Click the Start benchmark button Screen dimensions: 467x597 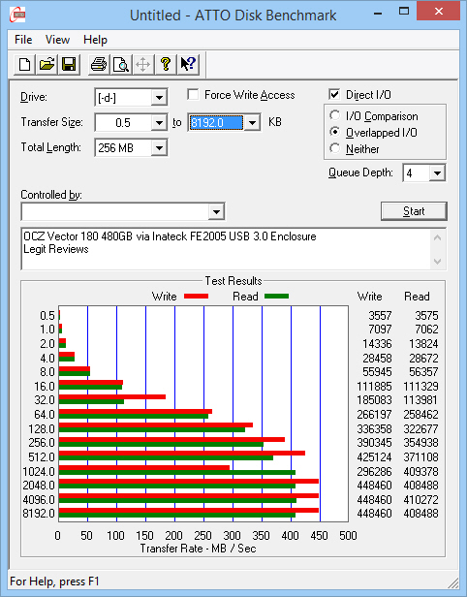(414, 211)
